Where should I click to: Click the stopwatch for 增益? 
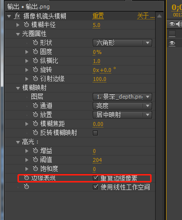point(35,150)
